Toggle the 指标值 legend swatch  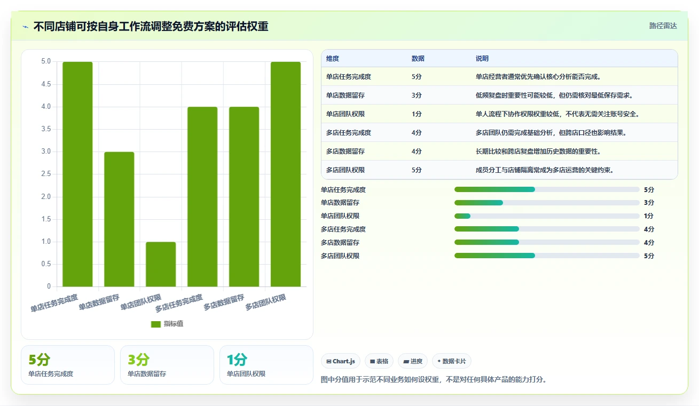tap(156, 324)
